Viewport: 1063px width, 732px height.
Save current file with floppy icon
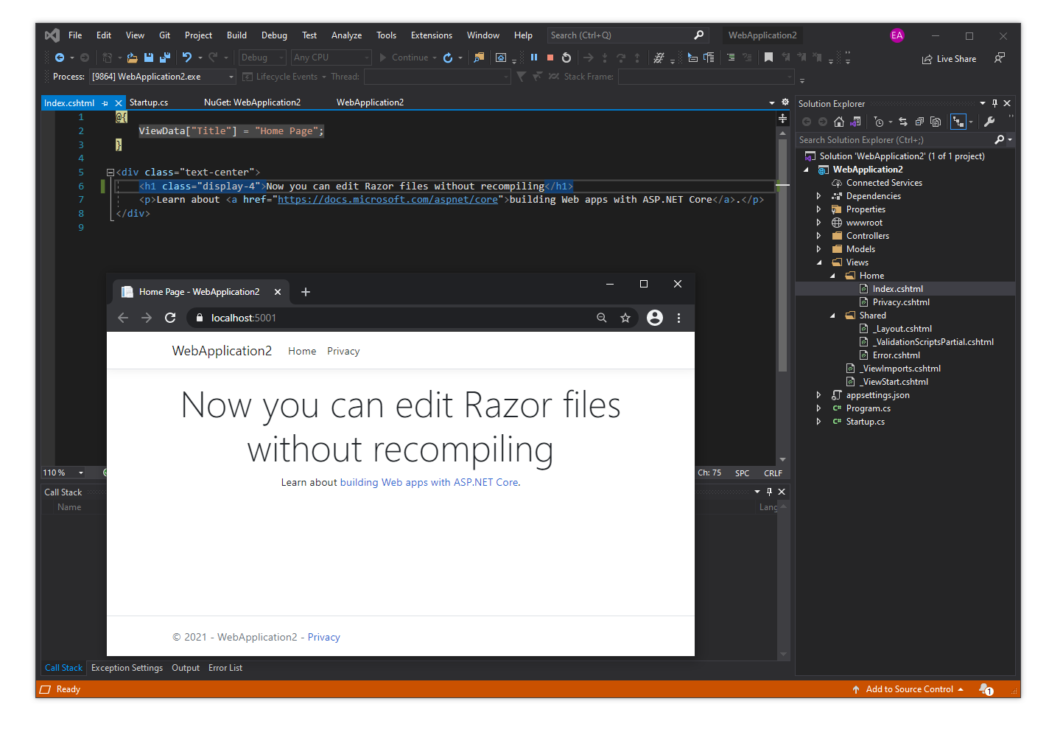point(149,57)
